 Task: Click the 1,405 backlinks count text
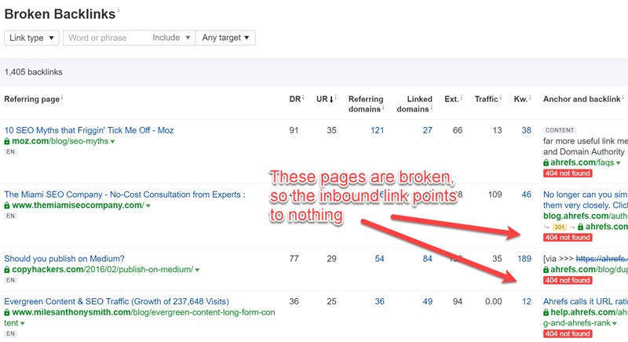coord(33,72)
